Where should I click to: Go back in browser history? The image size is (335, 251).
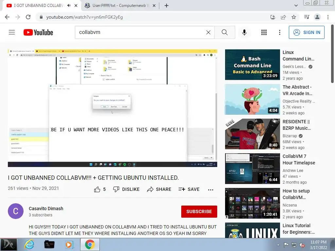tap(7, 17)
